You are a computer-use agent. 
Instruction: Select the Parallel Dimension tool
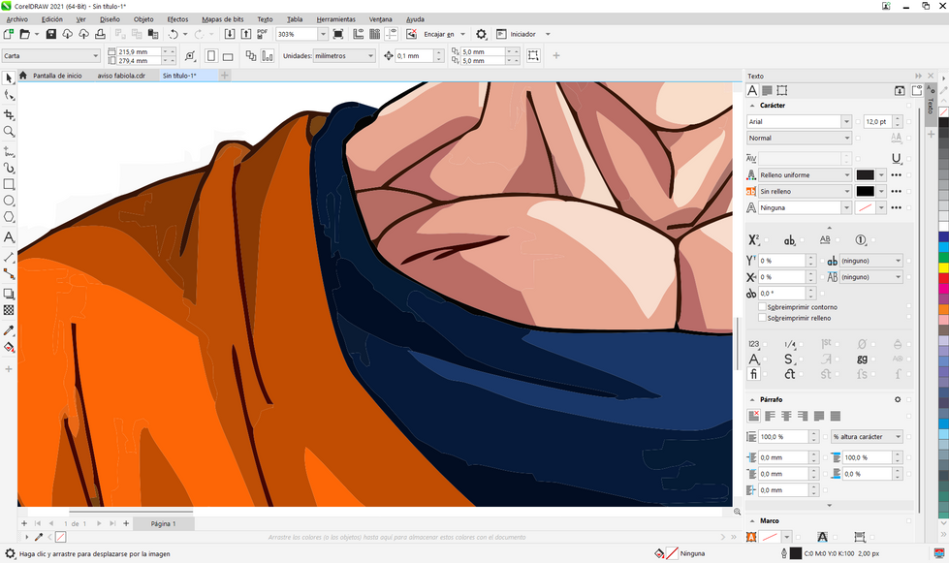[9, 257]
